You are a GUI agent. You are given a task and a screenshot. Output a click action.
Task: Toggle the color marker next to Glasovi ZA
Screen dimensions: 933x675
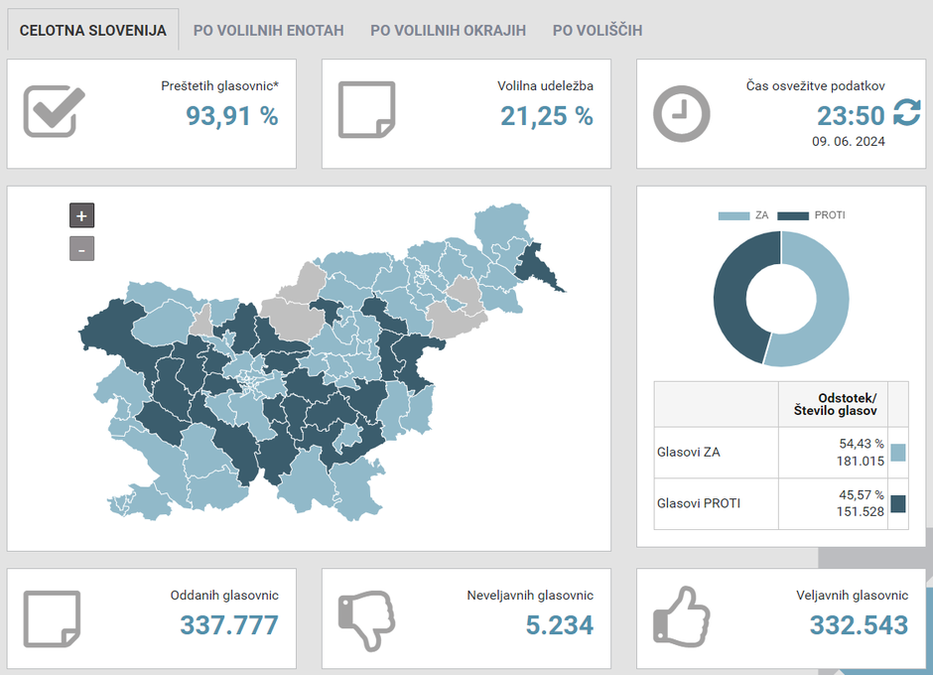click(x=898, y=453)
